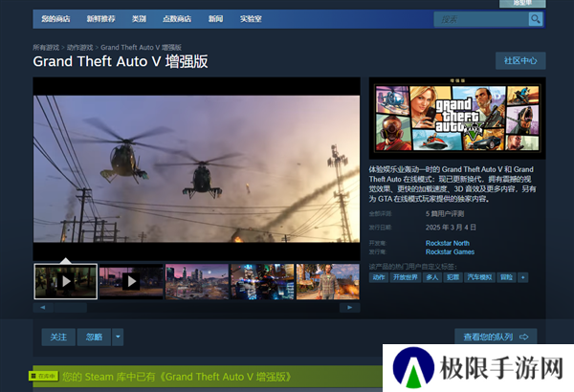
Task: Click the 5 篇用户评测 reviews text
Action: pos(445,214)
